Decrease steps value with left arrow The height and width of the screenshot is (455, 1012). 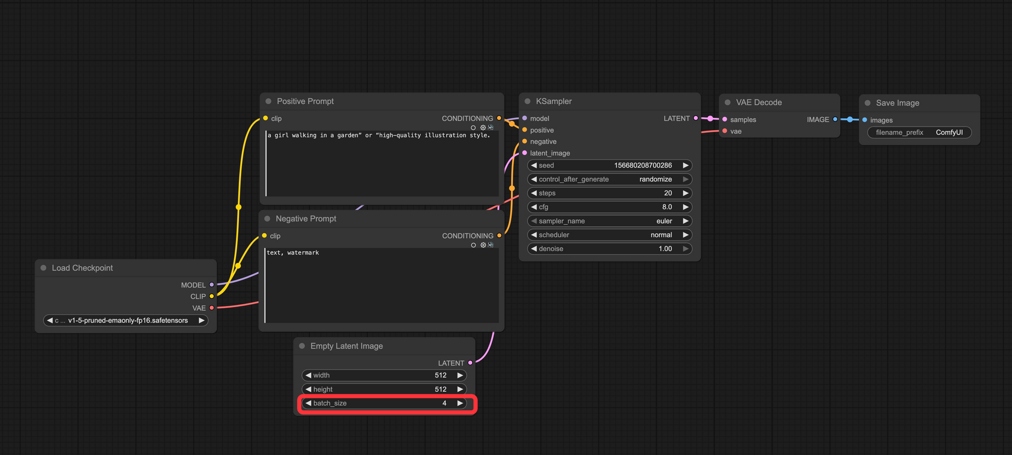click(x=534, y=193)
